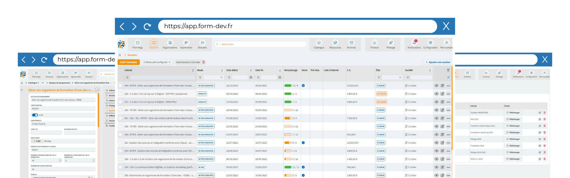Click the Rechercher search field in center window
Screen dimensions: 570x178
coord(261,44)
